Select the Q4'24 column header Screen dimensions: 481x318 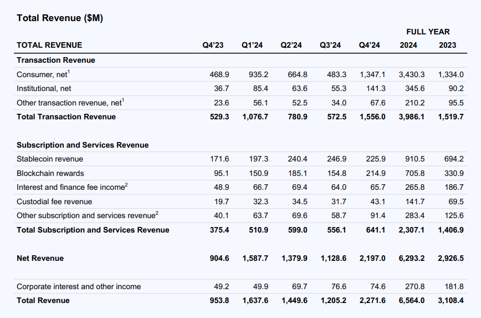tap(370, 45)
